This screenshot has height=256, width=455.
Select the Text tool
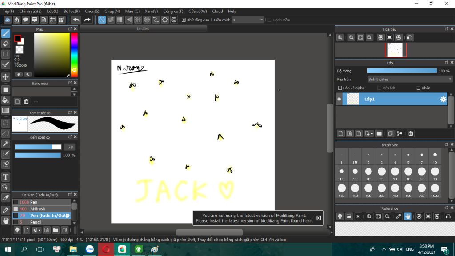point(5,177)
